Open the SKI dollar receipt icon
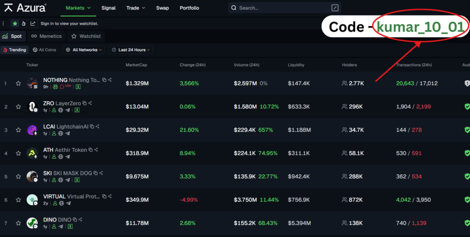The height and width of the screenshot is (237, 470). (x=77, y=180)
